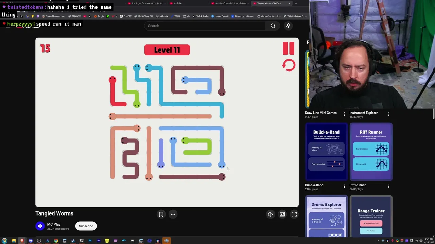Open the BELABOX bookmark
435x244 pixels.
(x=74, y=16)
